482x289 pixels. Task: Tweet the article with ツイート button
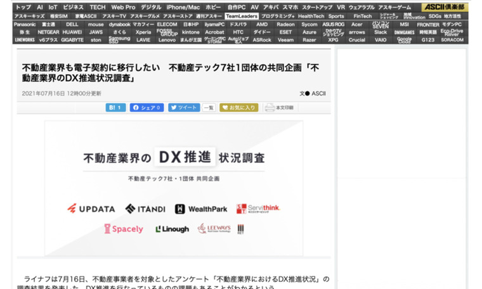pyautogui.click(x=184, y=108)
